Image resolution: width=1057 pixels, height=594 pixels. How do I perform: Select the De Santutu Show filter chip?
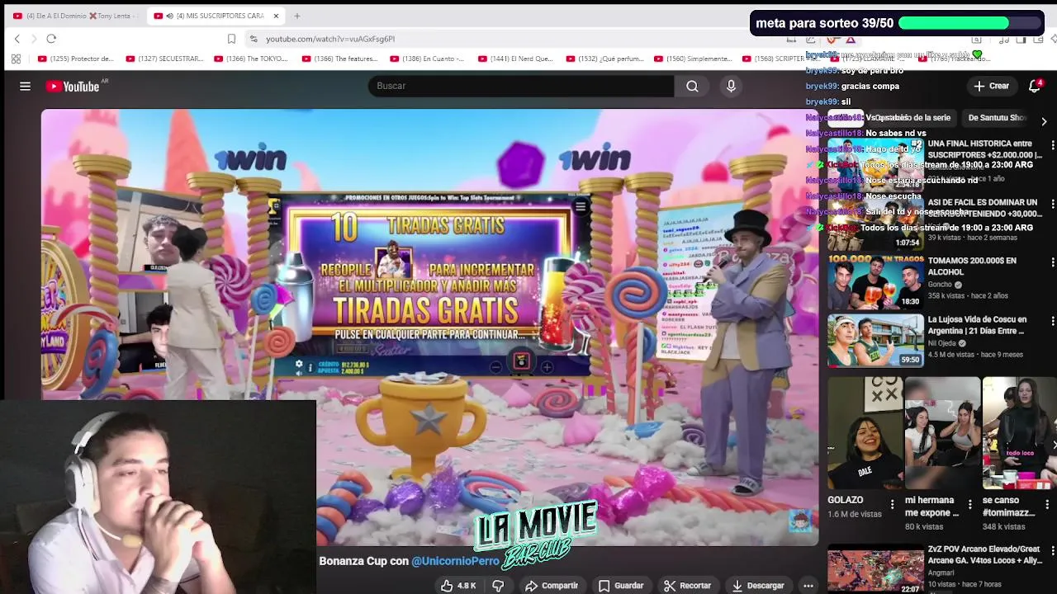[998, 117]
